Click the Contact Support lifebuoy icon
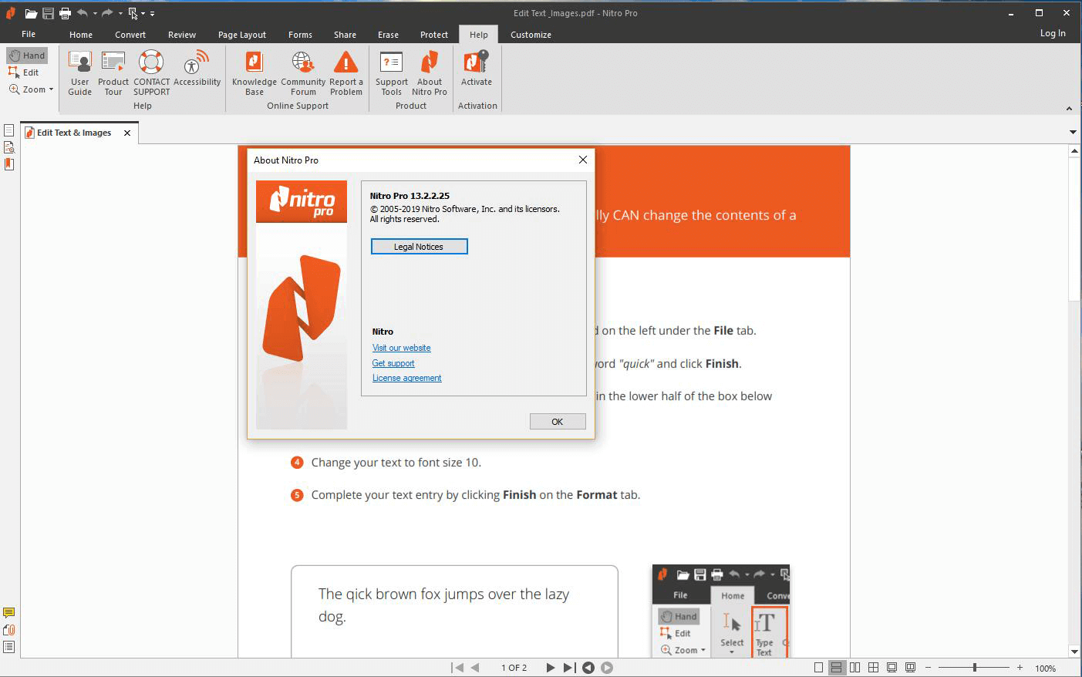The width and height of the screenshot is (1082, 677). click(x=151, y=62)
